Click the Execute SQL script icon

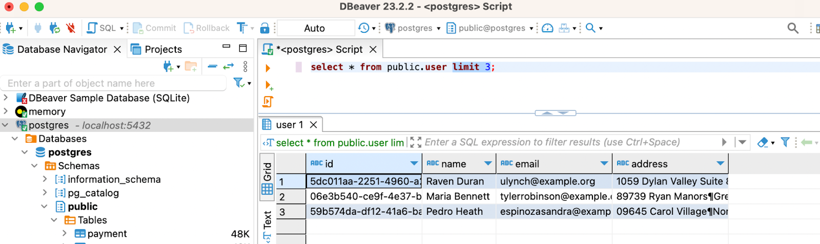point(268,102)
